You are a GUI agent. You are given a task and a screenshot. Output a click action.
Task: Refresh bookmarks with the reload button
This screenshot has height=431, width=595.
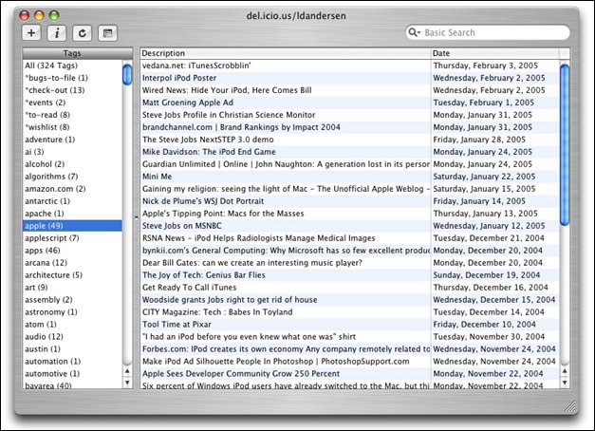(x=82, y=33)
